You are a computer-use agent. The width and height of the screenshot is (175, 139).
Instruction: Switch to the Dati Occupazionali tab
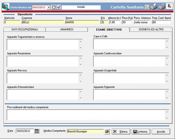[x=24, y=29]
